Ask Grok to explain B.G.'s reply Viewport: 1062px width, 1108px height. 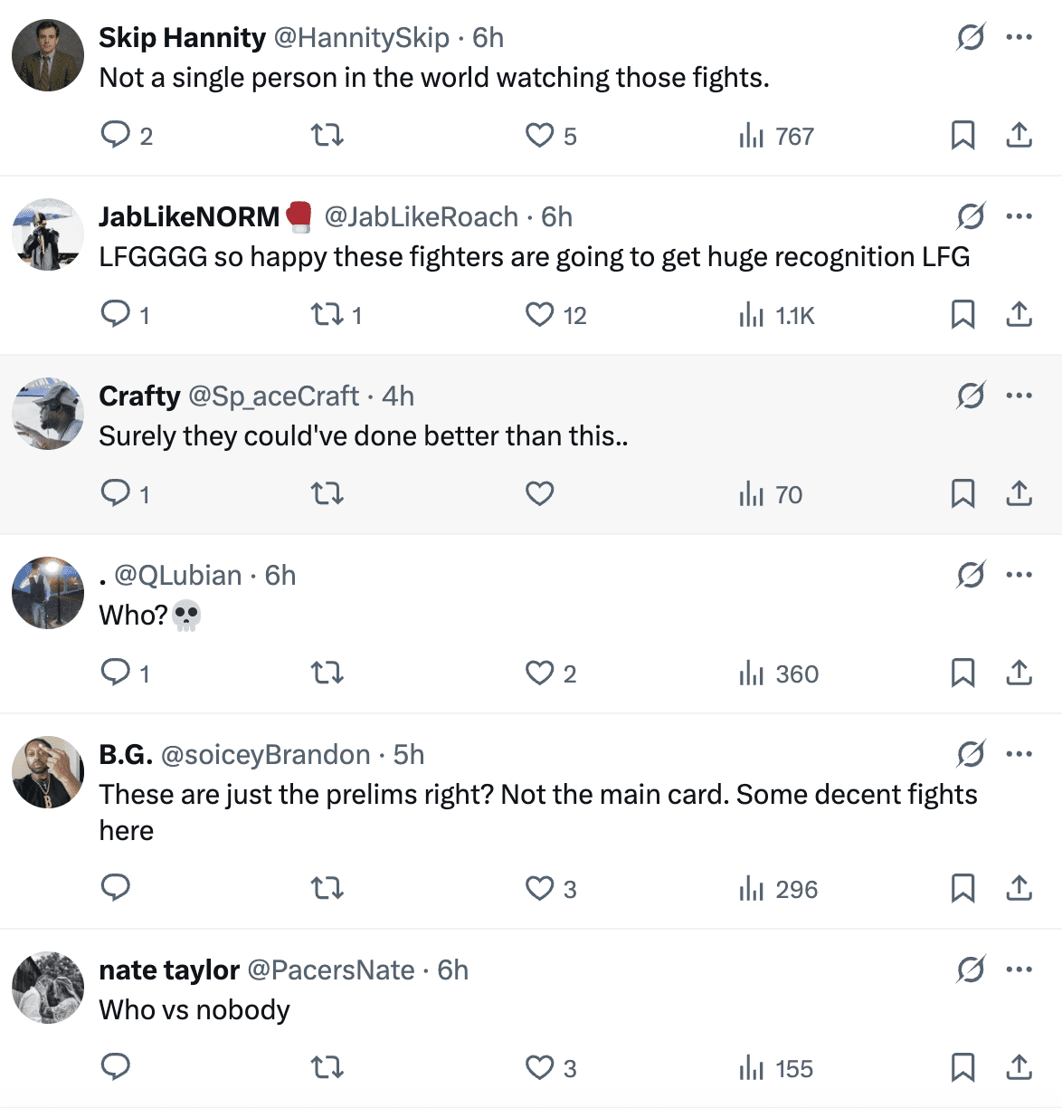[969, 753]
